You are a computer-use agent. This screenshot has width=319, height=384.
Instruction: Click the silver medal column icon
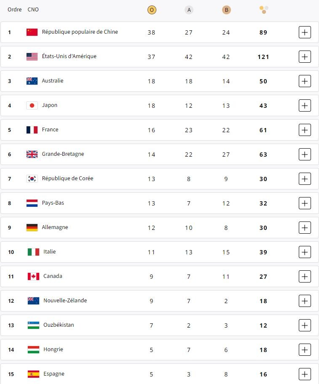pyautogui.click(x=189, y=10)
